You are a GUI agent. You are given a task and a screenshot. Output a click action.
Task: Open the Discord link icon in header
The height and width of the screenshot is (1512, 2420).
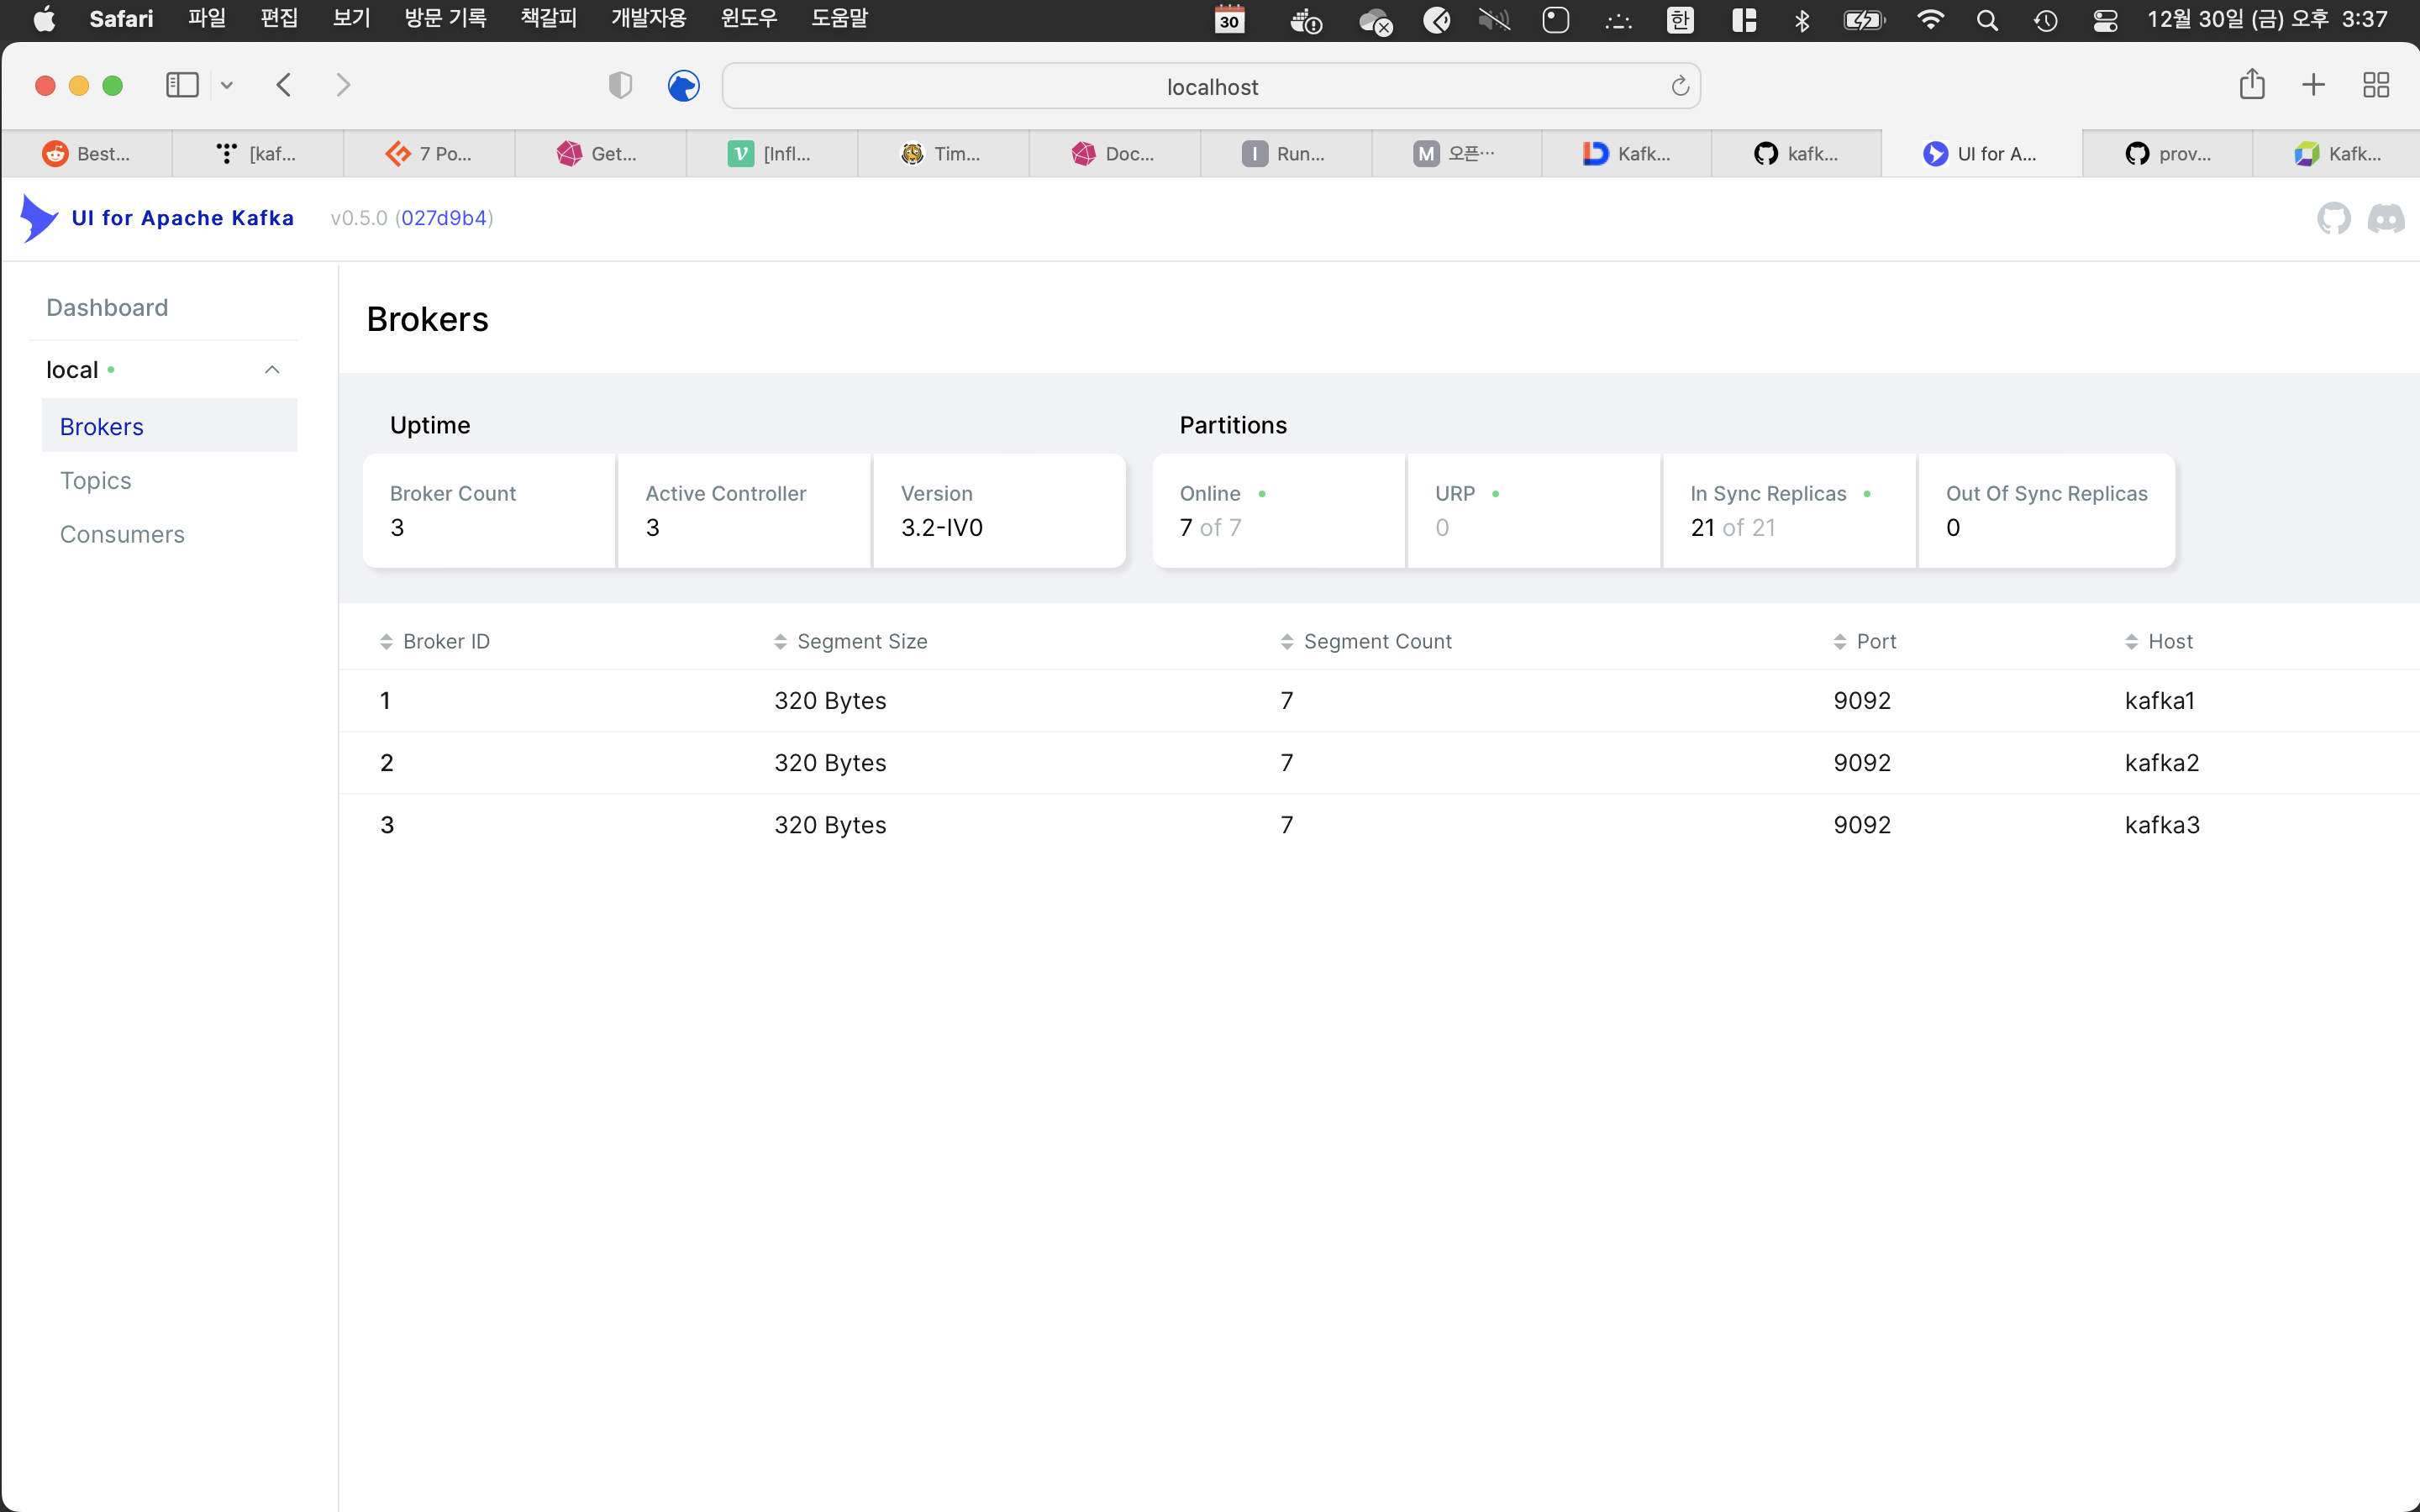[2385, 218]
